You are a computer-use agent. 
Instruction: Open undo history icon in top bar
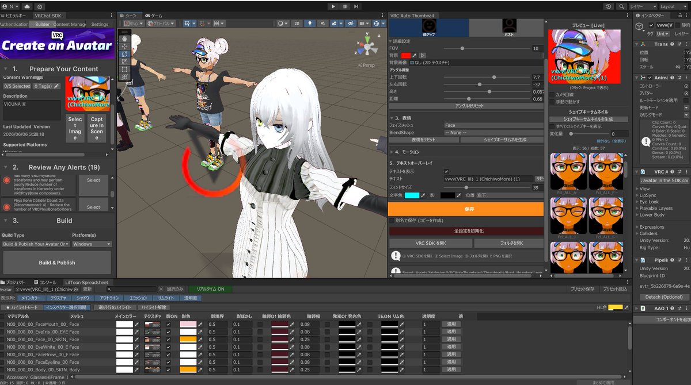pyautogui.click(x=609, y=6)
